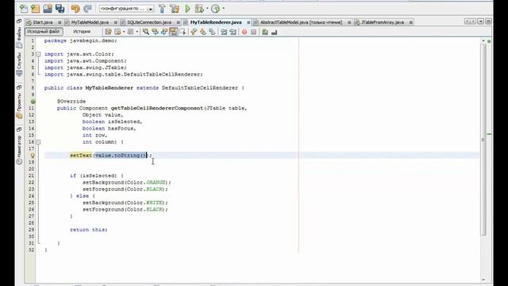Click the New Project toolbar icon
The image size is (508, 286).
(x=35, y=9)
